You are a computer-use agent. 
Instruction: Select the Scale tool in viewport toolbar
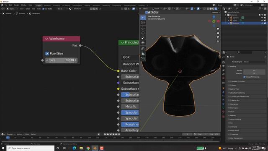[x=143, y=38]
